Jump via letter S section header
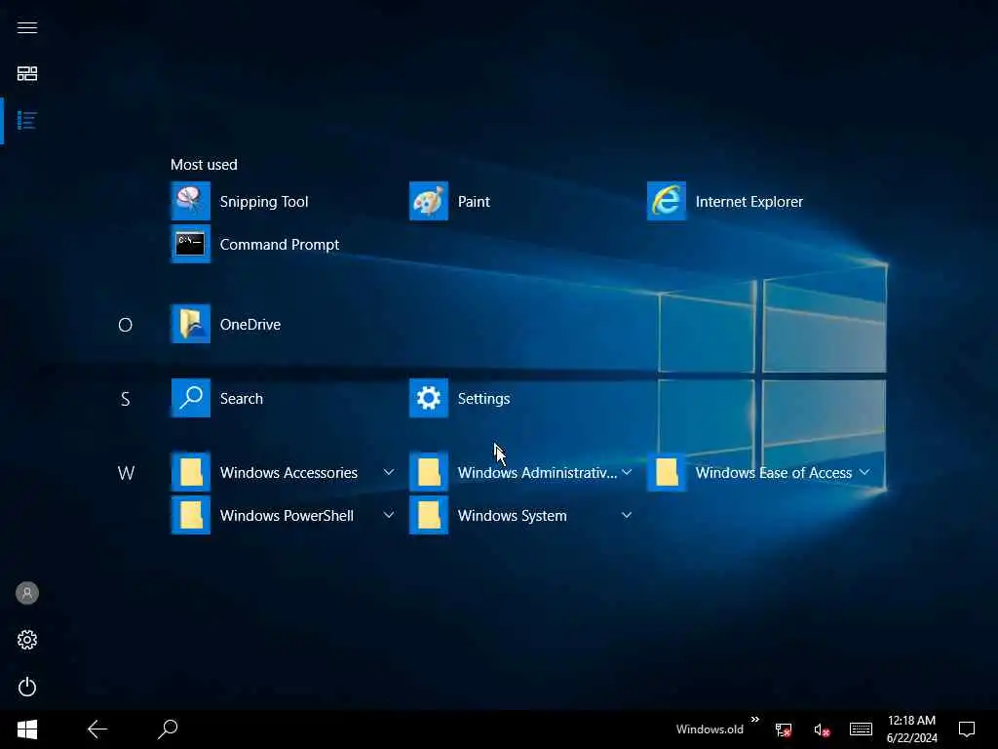 [126, 399]
